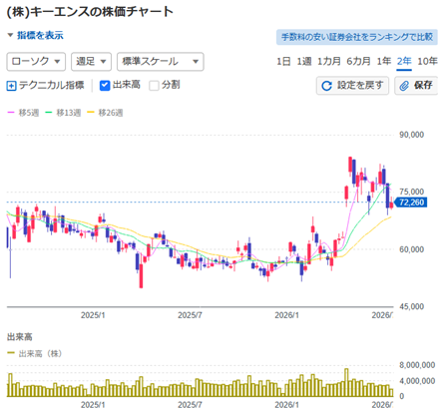Select the 10年 period tab

coord(427,61)
